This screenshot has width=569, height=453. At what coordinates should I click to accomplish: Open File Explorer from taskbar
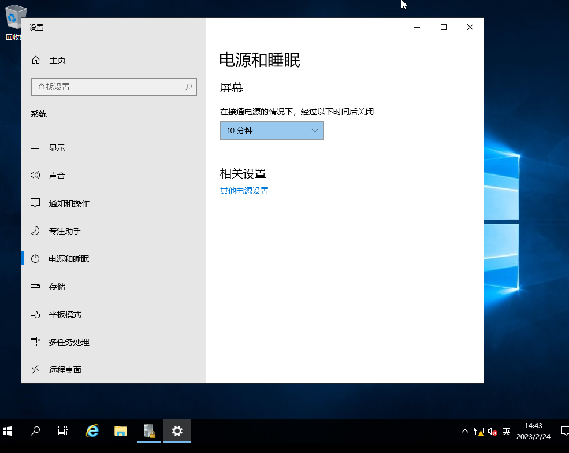pyautogui.click(x=121, y=431)
